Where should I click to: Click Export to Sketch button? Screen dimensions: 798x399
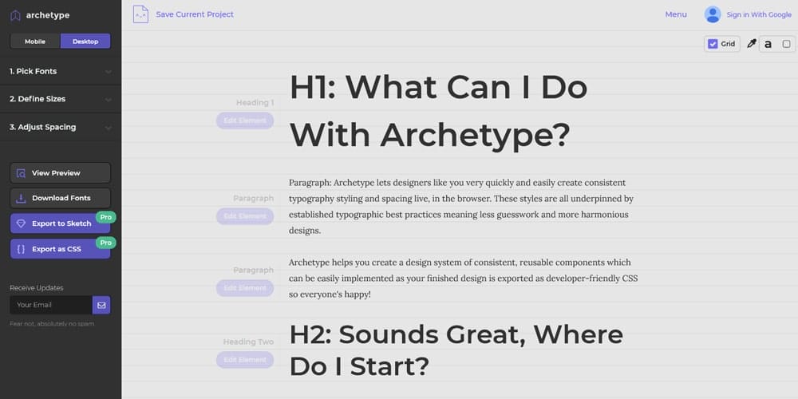(x=60, y=223)
